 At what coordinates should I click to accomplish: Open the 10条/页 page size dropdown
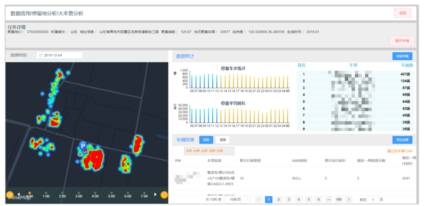tap(237, 200)
